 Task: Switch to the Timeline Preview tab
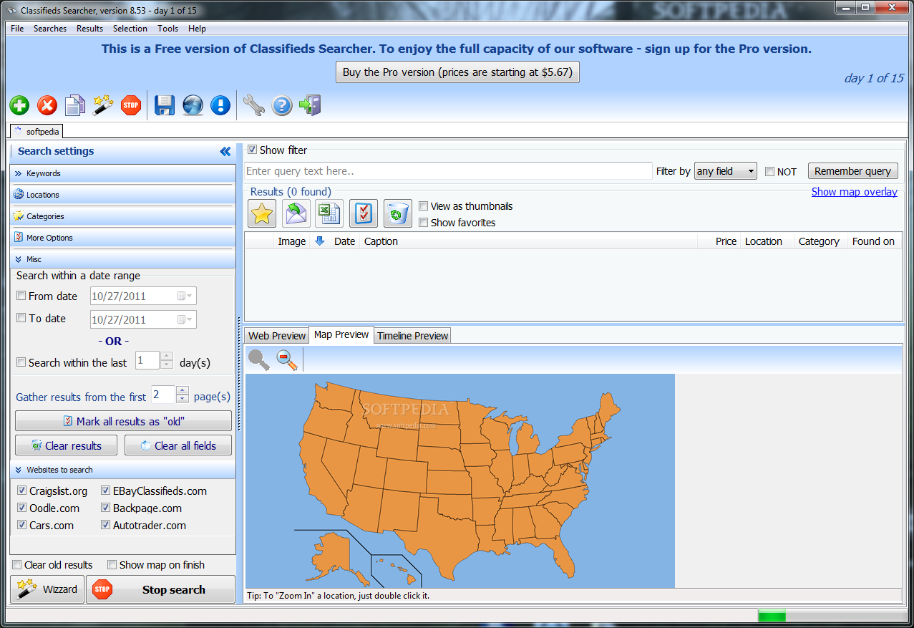[x=413, y=336]
